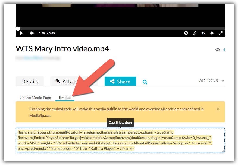Select the Share tab
The width and height of the screenshot is (238, 165).
pyautogui.click(x=120, y=82)
